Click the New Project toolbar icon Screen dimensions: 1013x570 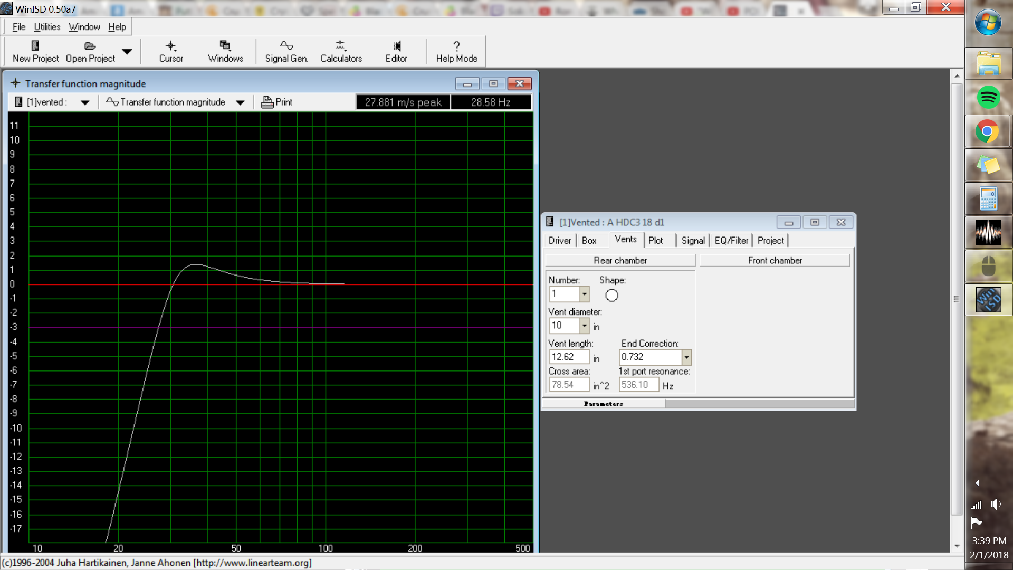click(35, 51)
